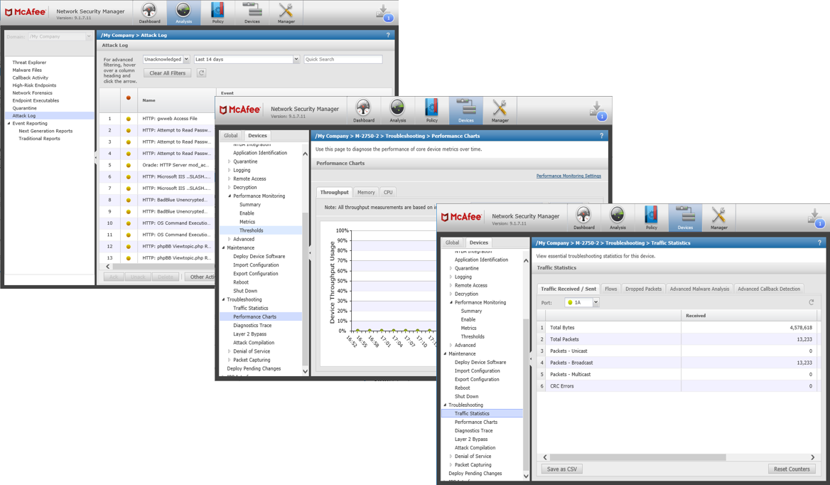Screen dimensions: 830x485
Task: Select Global tab in the Traffic Statistics window
Action: tap(452, 242)
